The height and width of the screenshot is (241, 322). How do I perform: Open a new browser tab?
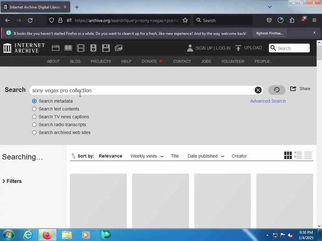coord(77,7)
